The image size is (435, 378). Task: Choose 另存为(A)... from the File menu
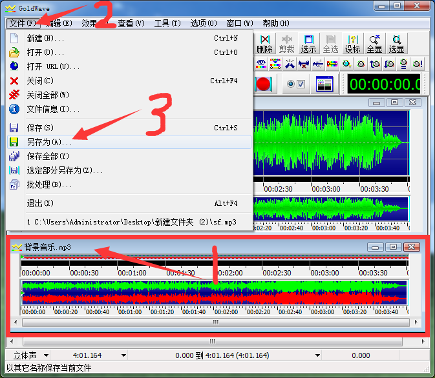pyautogui.click(x=49, y=142)
